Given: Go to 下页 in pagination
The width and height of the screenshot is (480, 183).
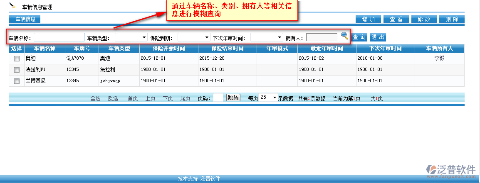Looking at the screenshot, I should pos(168,98).
